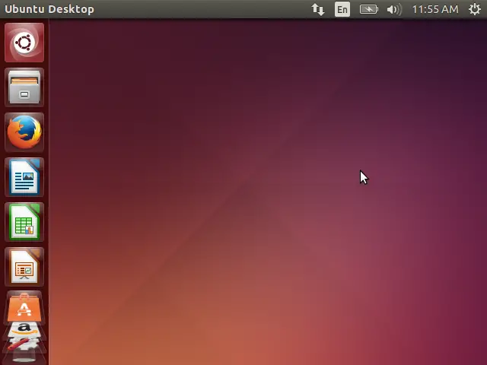
Task: Open the network connection indicator
Action: point(318,9)
